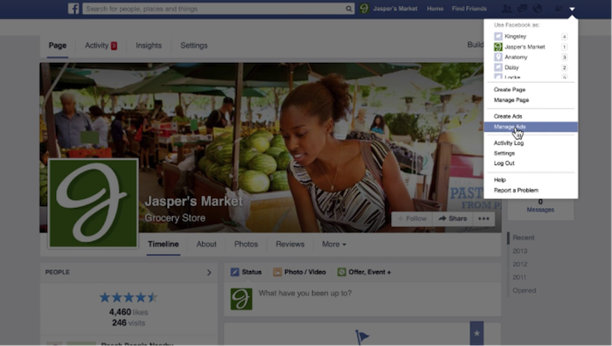
Task: Select Create Ads menu item
Action: coord(508,116)
